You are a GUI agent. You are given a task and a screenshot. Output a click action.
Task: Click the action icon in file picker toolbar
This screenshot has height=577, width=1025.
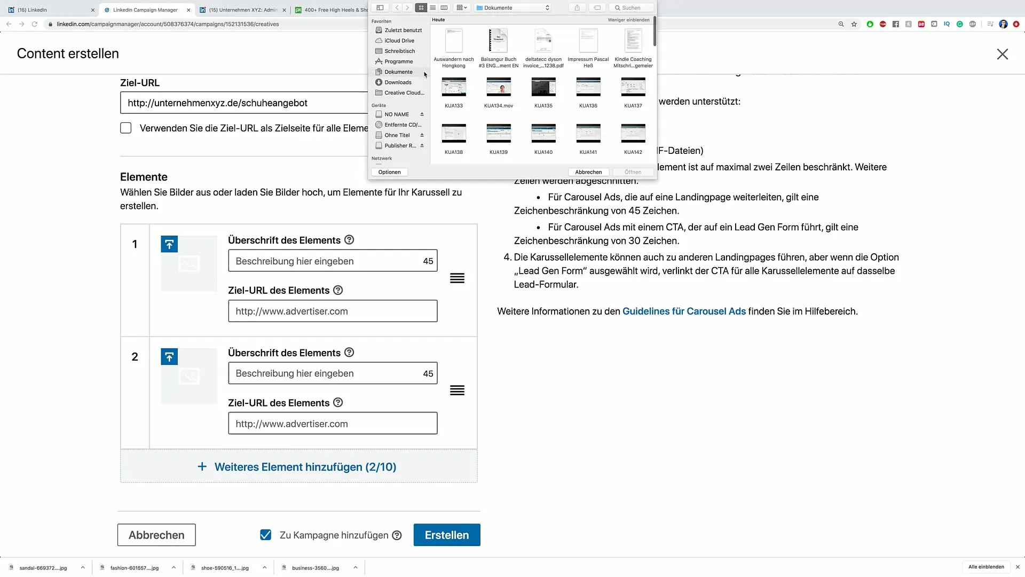pos(577,9)
